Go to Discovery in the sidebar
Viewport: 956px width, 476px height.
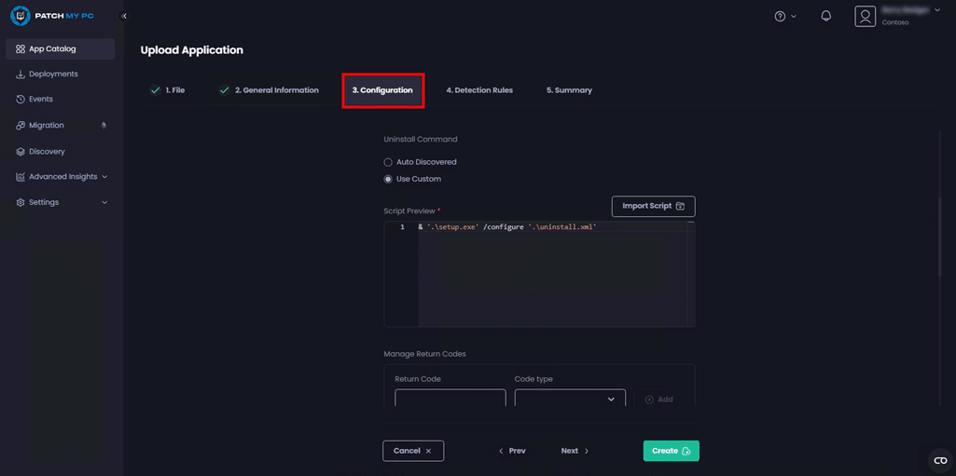tap(47, 151)
